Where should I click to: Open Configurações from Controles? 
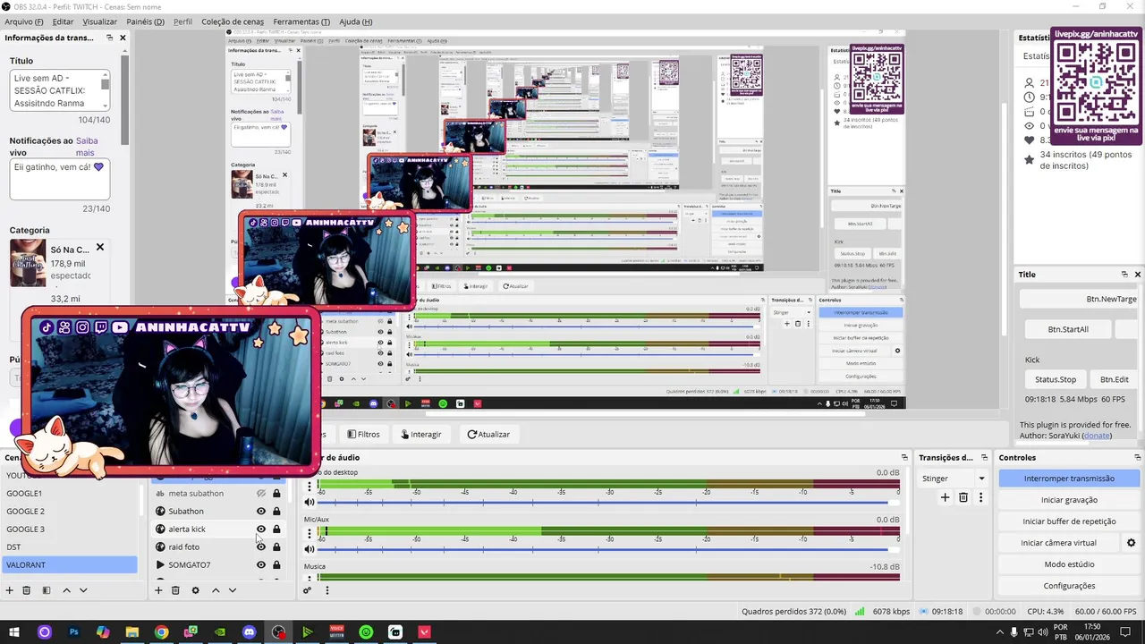[x=1069, y=586]
